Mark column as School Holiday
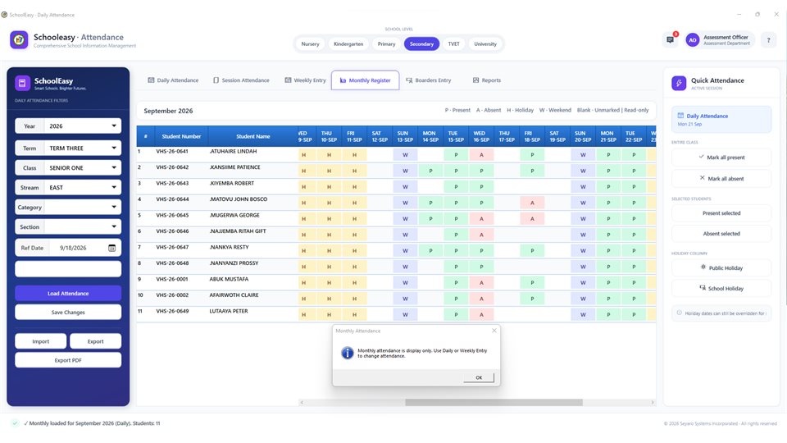The height and width of the screenshot is (443, 787). 721,288
